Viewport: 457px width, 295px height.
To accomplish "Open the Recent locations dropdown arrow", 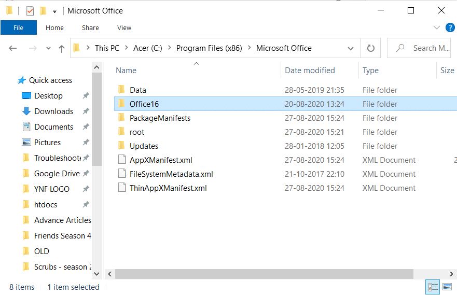I will [x=48, y=48].
